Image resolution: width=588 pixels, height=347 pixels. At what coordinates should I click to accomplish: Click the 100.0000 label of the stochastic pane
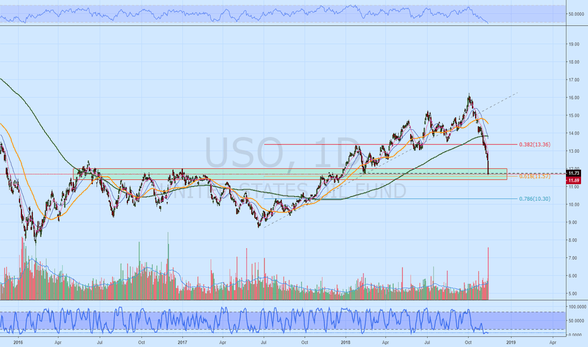tap(577, 307)
